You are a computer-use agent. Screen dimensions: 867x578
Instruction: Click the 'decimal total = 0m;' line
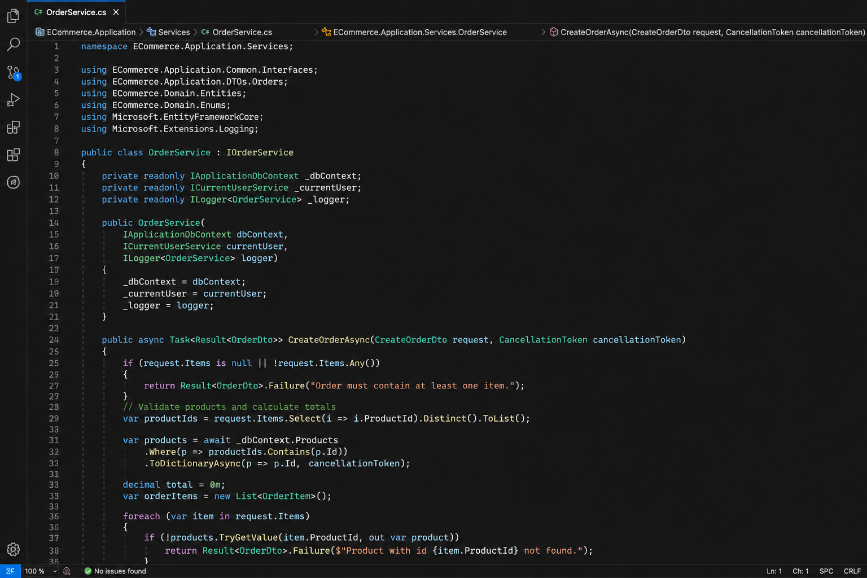174,485
